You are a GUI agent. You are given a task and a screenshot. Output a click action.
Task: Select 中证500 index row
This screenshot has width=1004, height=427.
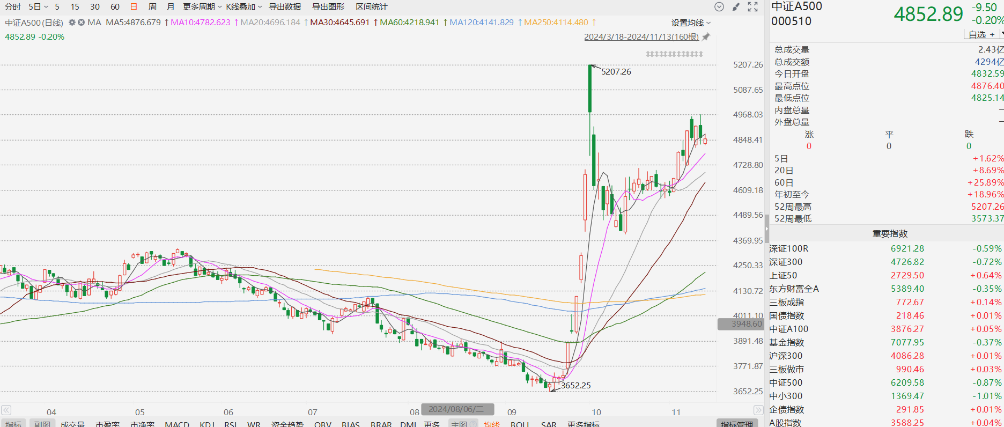[x=886, y=383]
